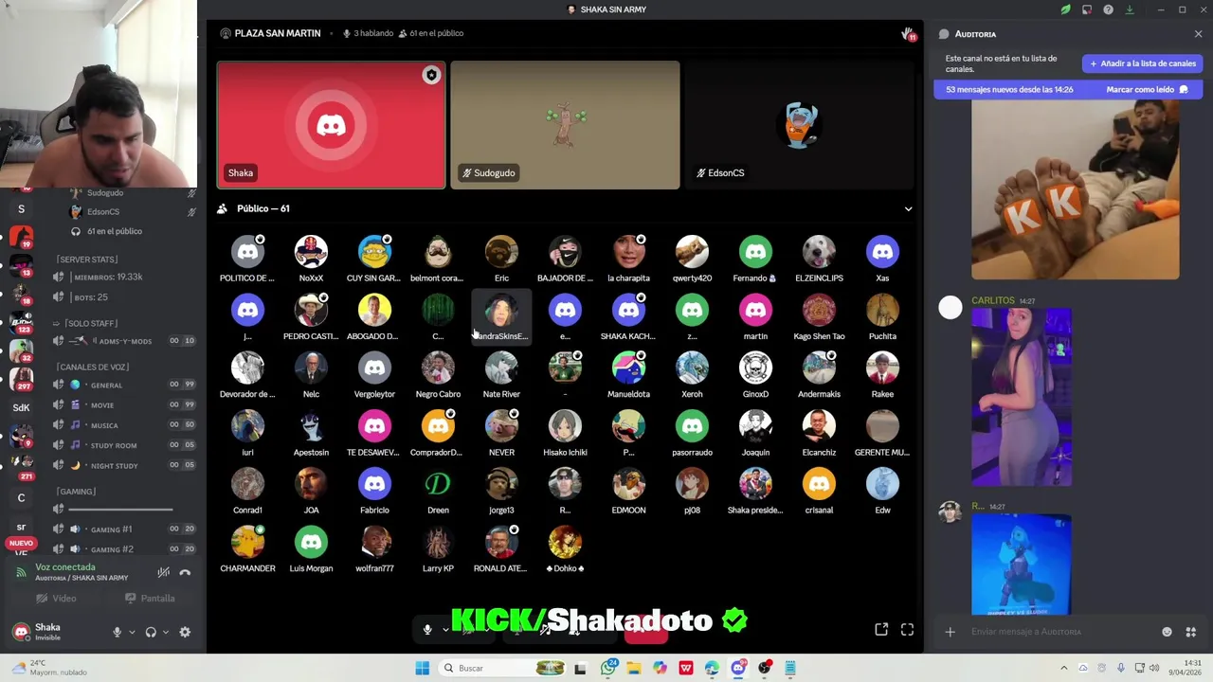Open server icon with 297 badge
1213x682 pixels.
tap(21, 379)
